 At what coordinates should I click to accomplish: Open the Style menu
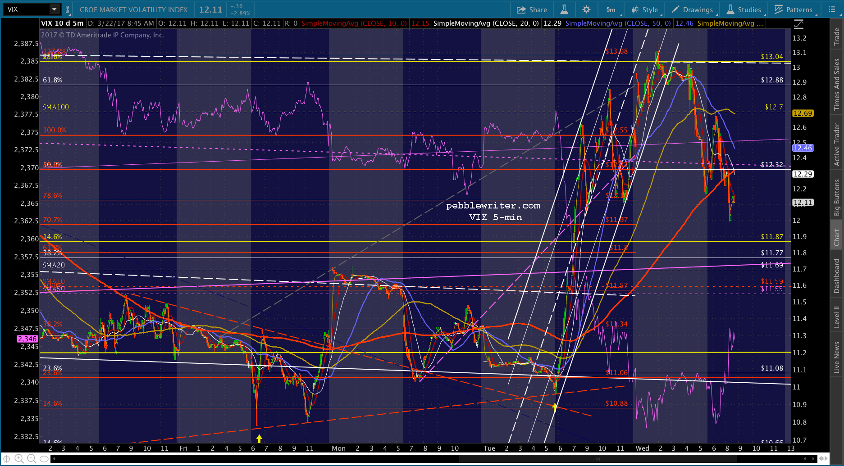point(645,9)
